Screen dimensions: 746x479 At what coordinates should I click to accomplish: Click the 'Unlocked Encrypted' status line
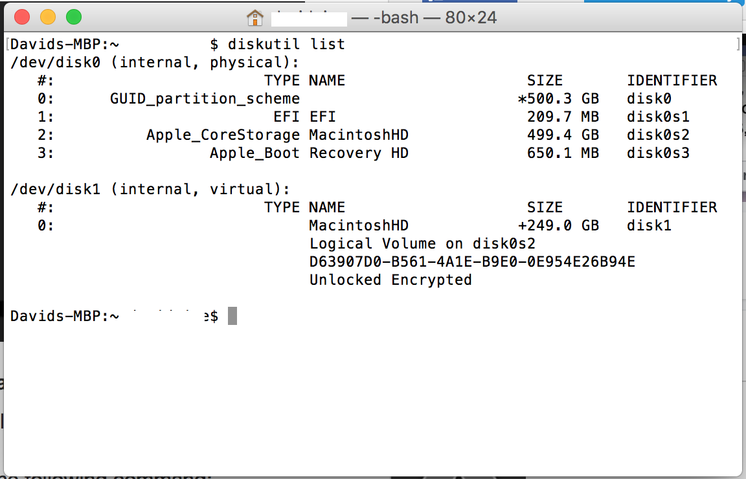tap(390, 280)
